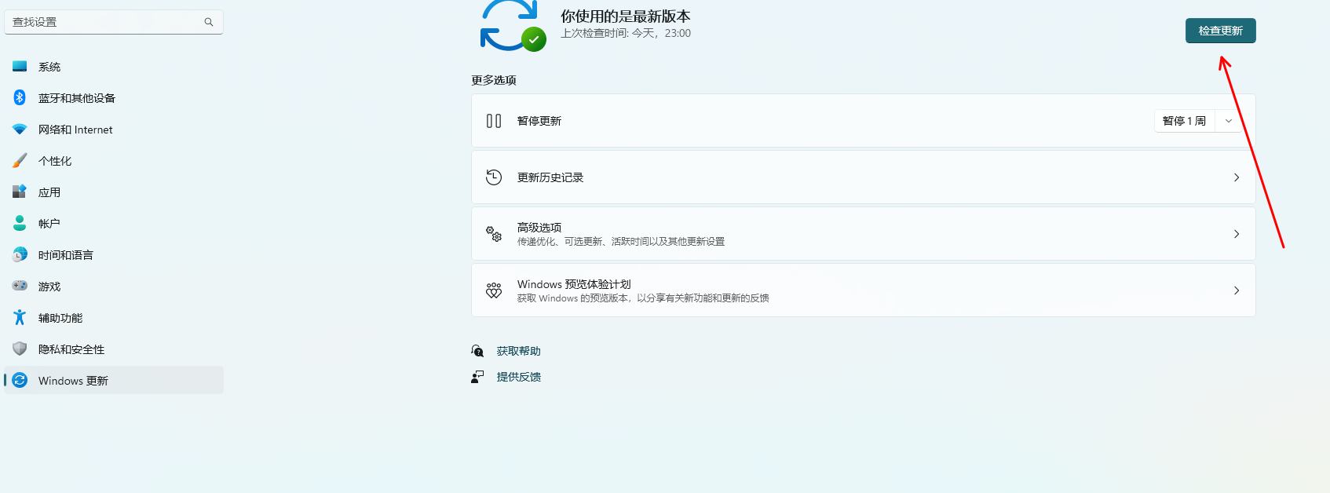Open the 游戏 sidebar label
The image size is (1330, 493).
49,287
